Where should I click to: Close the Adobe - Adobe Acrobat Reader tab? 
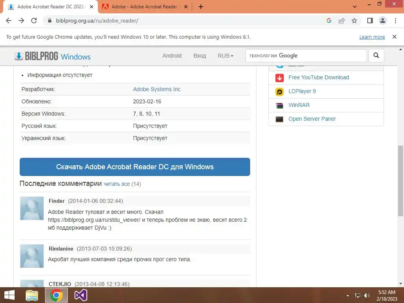click(185, 7)
